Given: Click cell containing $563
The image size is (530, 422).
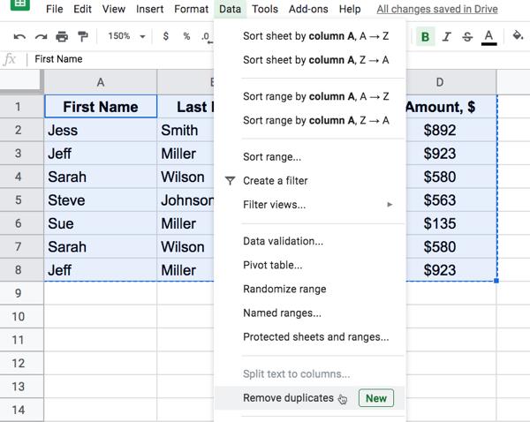Looking at the screenshot, I should tap(450, 200).
